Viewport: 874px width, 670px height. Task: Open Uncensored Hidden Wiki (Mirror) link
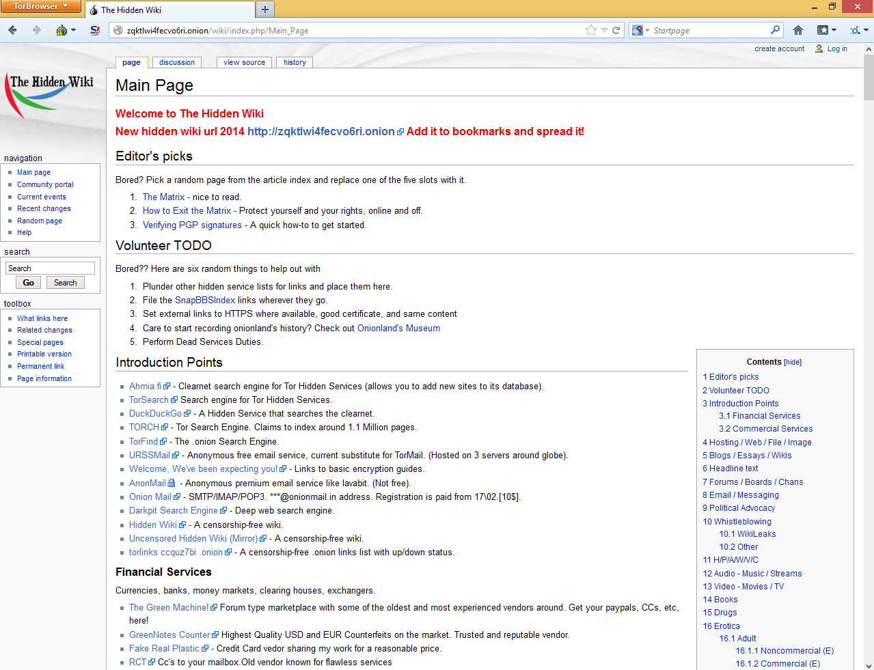(x=193, y=538)
